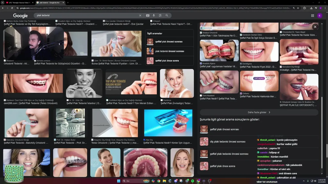The width and height of the screenshot is (328, 184).
Task: Open the Ataşehir Diş Kliniği smile image
Action: [115, 123]
